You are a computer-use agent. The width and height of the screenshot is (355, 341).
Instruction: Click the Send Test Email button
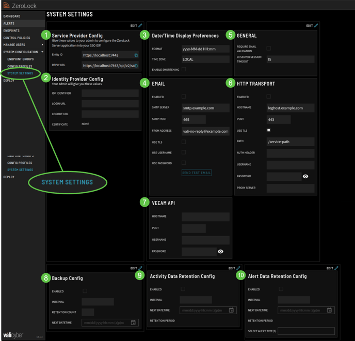[x=197, y=173]
